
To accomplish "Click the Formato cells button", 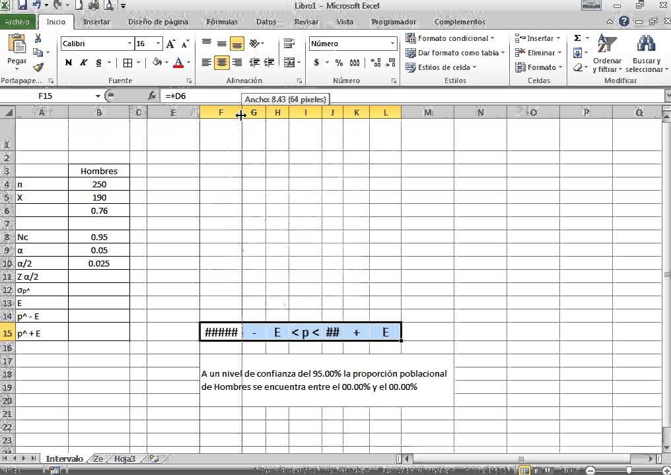I will coord(538,67).
